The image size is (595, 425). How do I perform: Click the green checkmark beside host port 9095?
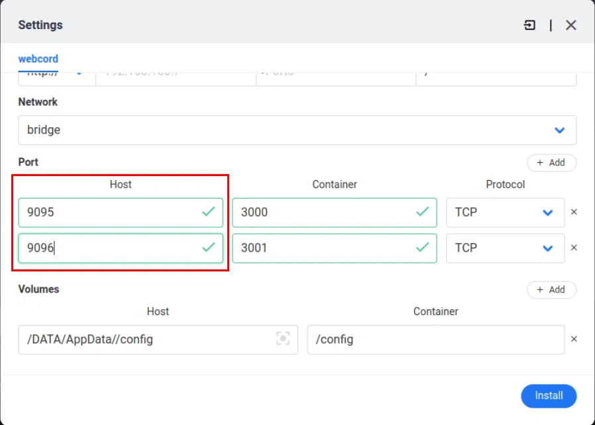click(x=209, y=212)
